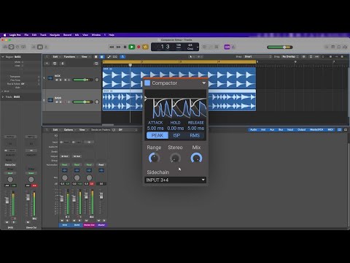Open the Window menu
Screen dimensions: 350x263
tap(96, 35)
